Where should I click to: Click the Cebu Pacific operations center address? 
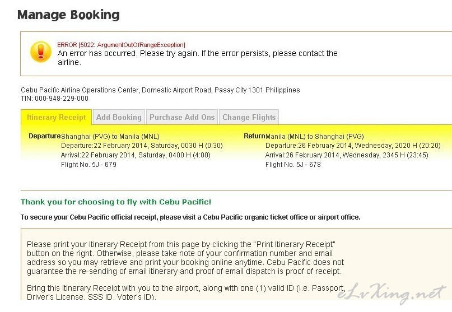click(160, 90)
